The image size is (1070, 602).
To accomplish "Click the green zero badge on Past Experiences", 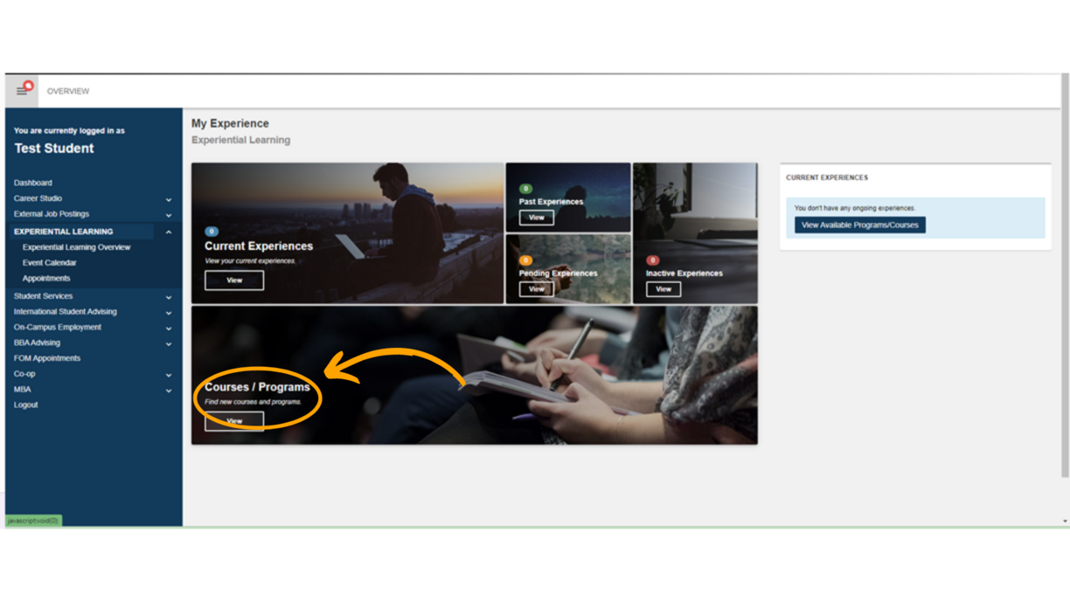I will coord(525,186).
